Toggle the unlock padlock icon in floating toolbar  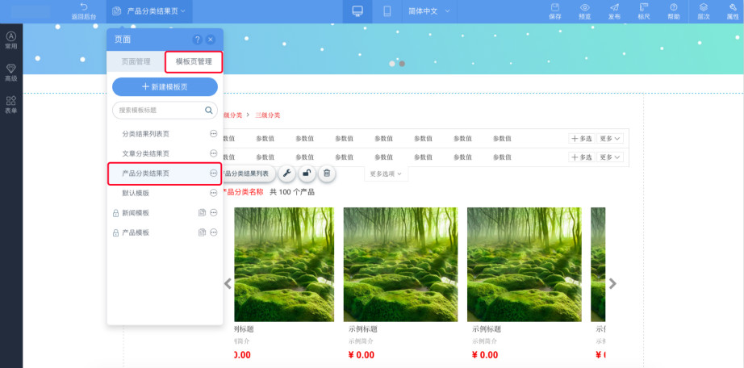pos(307,173)
